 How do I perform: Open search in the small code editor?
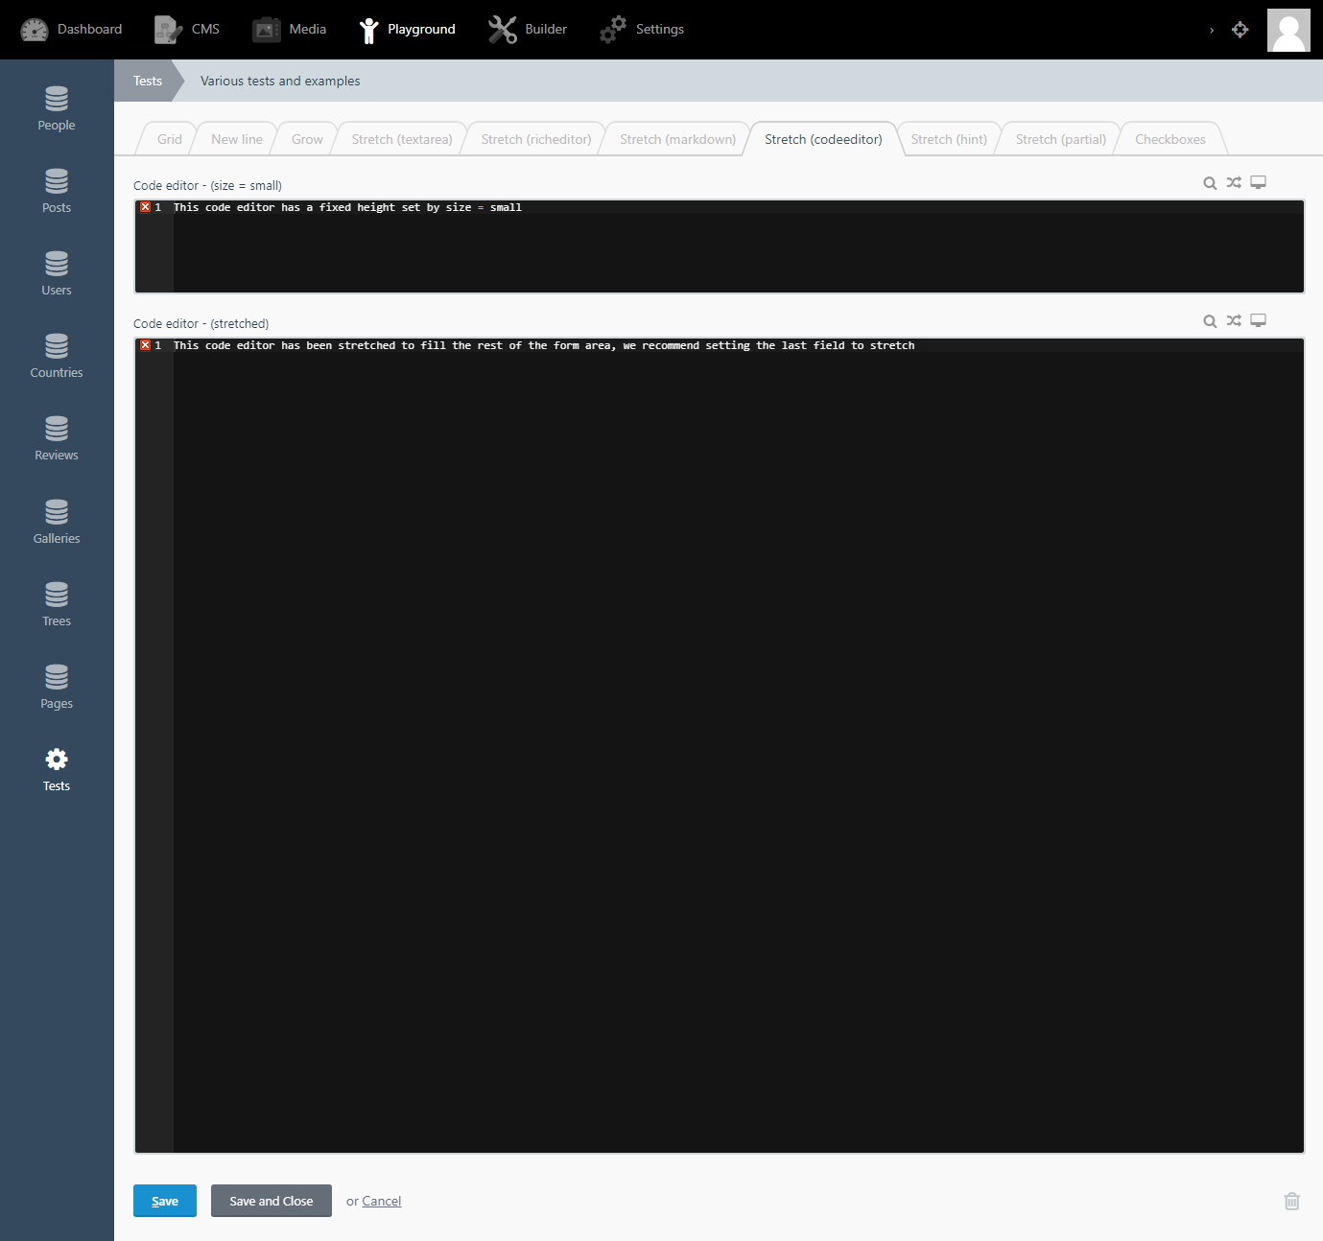[1210, 182]
